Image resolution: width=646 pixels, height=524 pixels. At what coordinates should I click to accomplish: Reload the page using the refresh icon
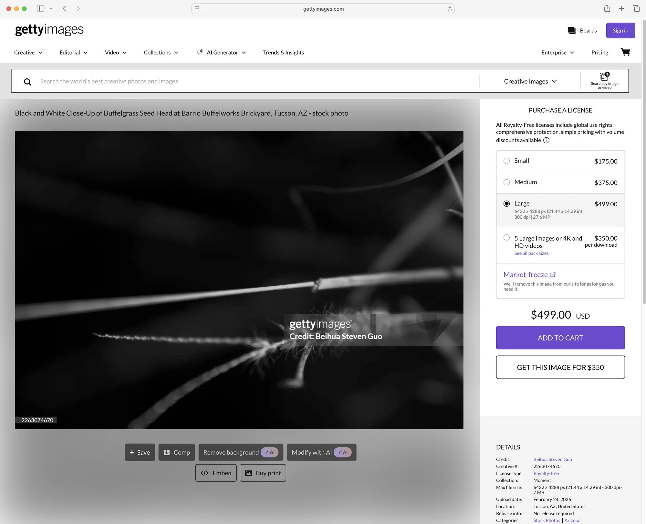[x=449, y=9]
